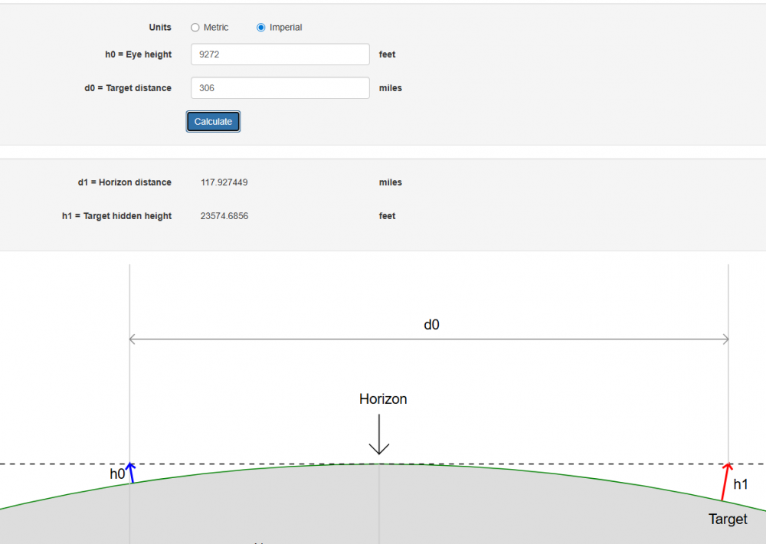Click the "Metric" label text

pyautogui.click(x=216, y=28)
